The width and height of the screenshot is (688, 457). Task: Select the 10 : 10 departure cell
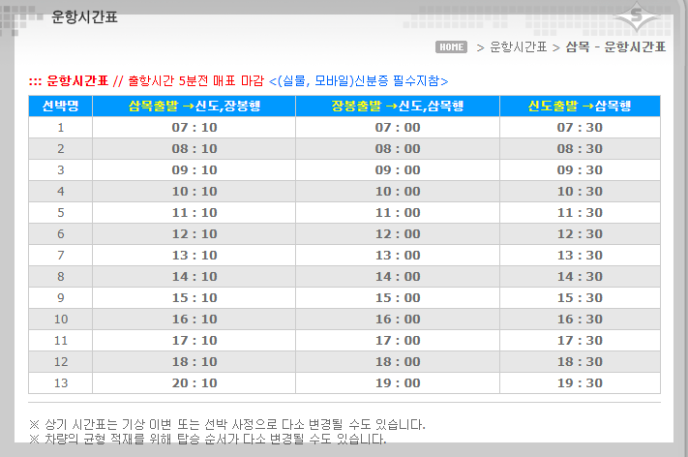[x=194, y=192]
